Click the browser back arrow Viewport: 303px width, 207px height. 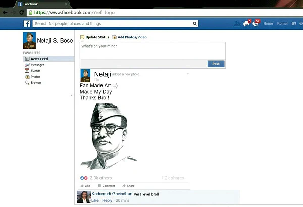click(x=5, y=13)
